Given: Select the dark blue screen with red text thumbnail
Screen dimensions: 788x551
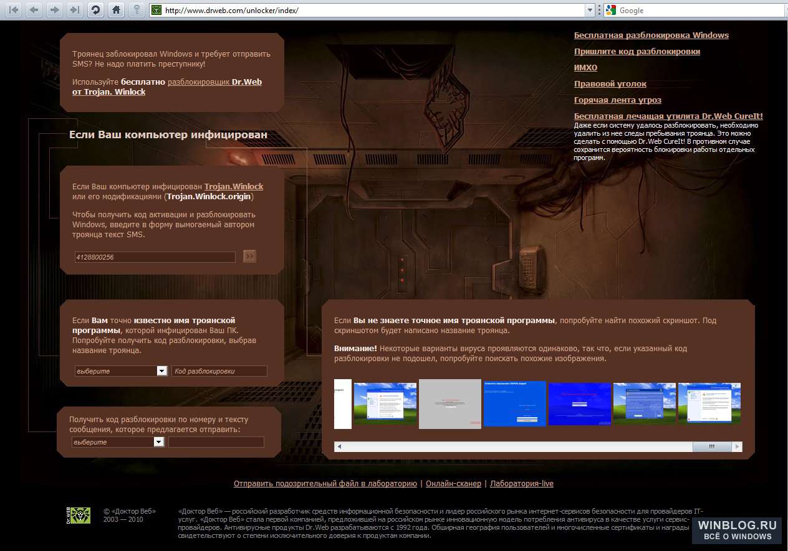Looking at the screenshot, I should tap(580, 403).
